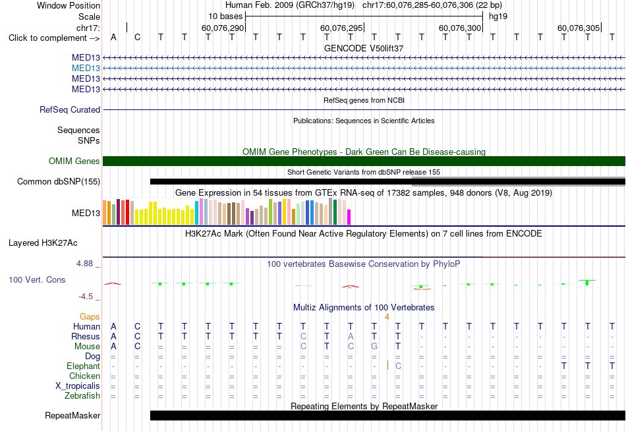This screenshot has width=626, height=431.
Task: Open the Repeating Elements by RepeatMasker title
Action: [x=364, y=406]
